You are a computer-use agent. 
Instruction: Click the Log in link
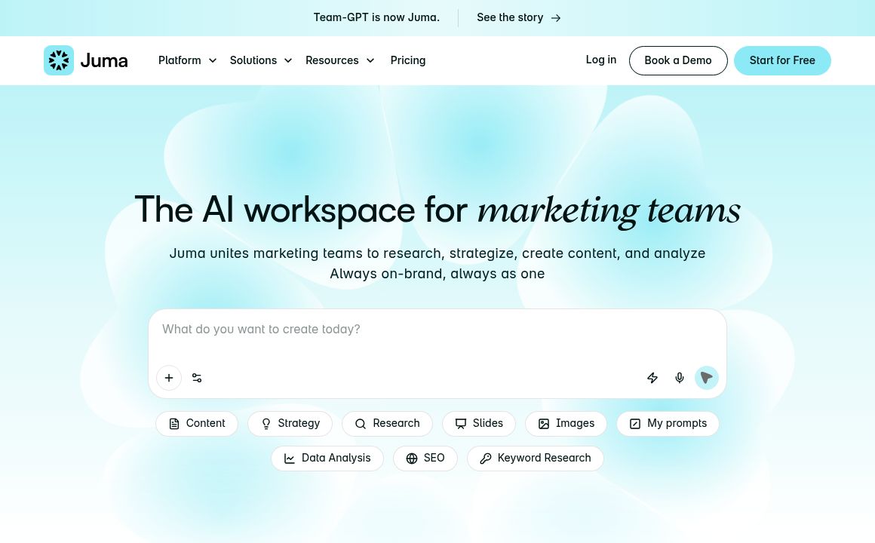[600, 60]
